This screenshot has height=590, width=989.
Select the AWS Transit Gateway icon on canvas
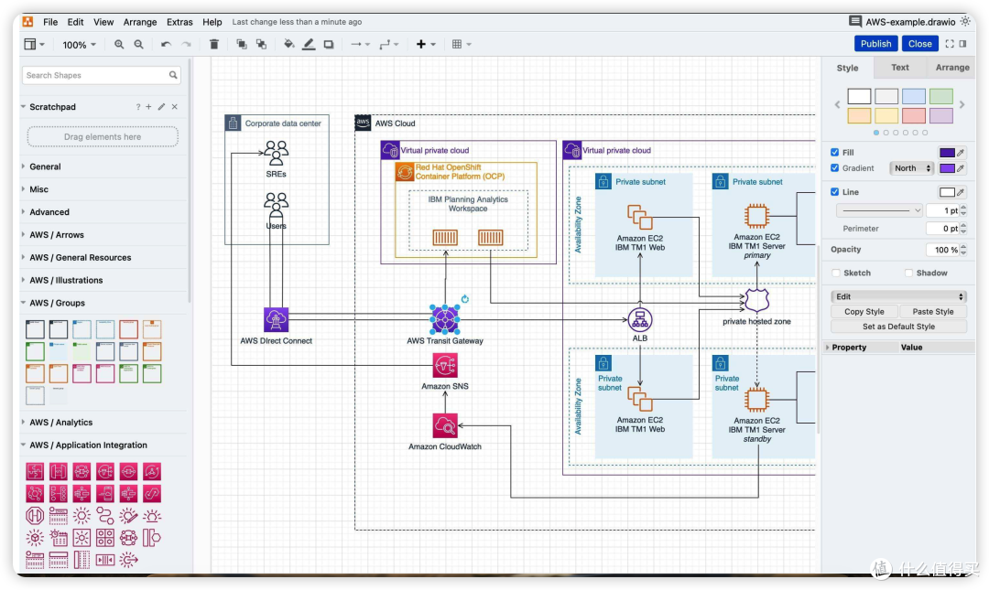[445, 319]
